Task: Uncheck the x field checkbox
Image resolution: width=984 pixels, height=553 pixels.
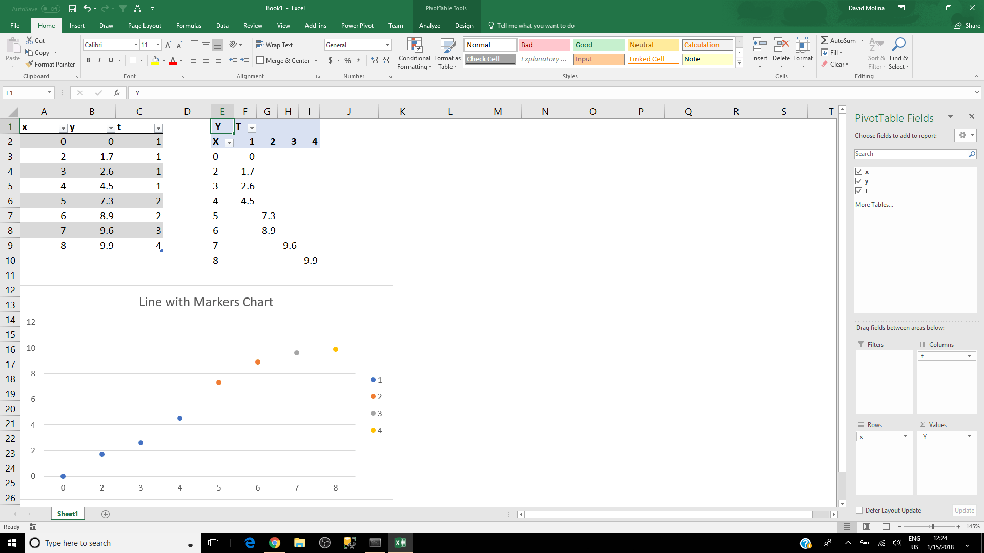Action: (x=858, y=172)
